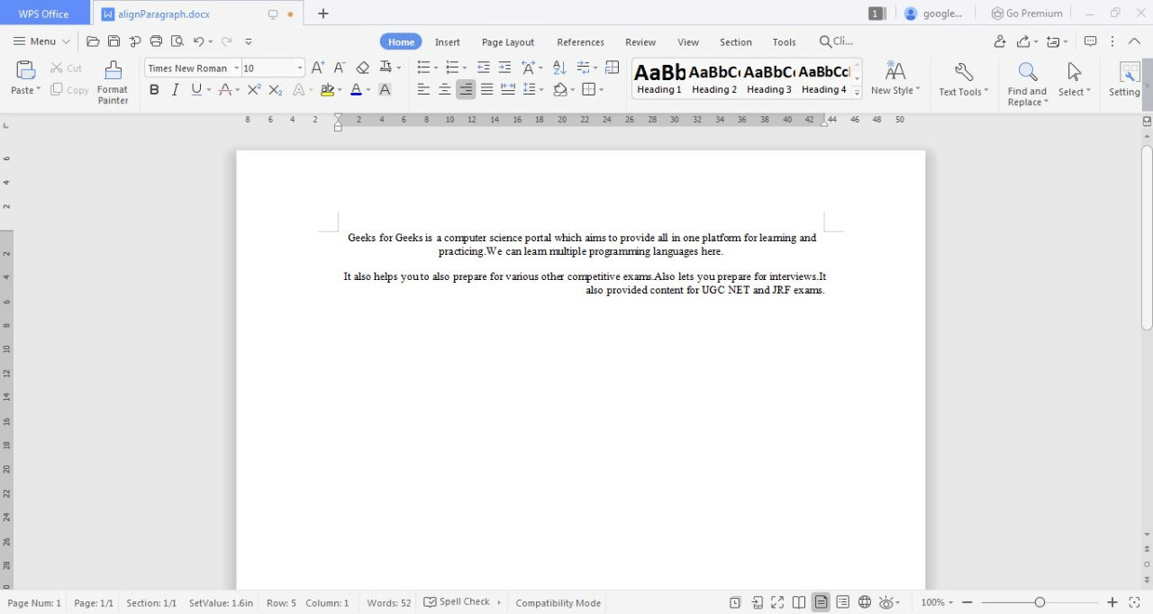Set paragraph to Align Left
The width and height of the screenshot is (1153, 614).
pos(423,89)
